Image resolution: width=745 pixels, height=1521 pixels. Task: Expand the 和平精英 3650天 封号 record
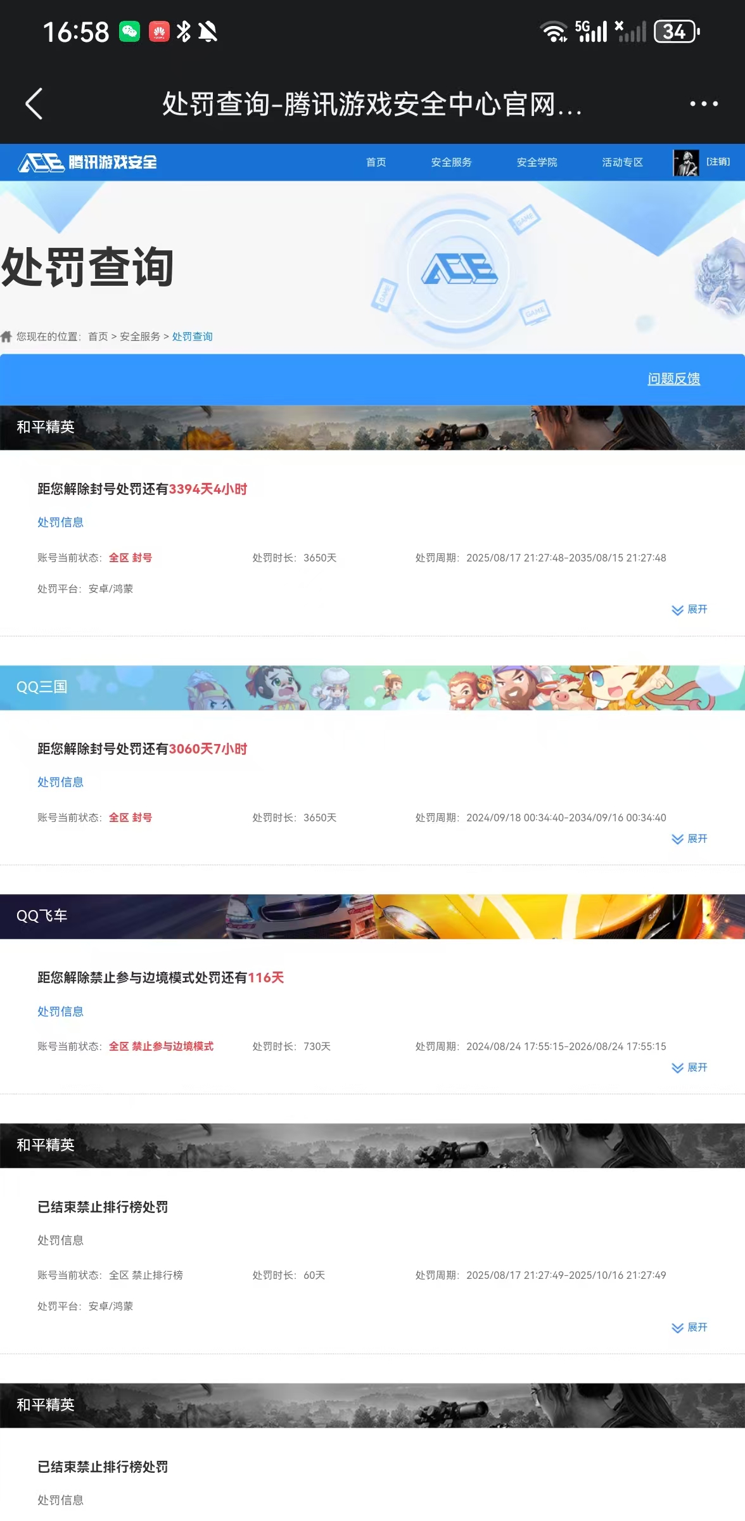coord(689,610)
